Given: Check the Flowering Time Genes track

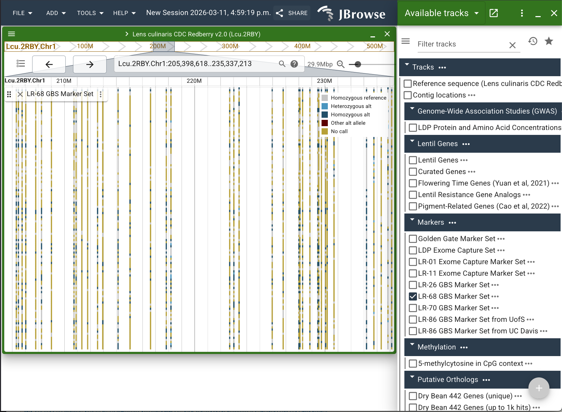Looking at the screenshot, I should pos(413,183).
